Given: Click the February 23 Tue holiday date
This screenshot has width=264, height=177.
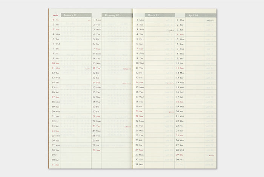Looking at the screenshot, I should (x=97, y=126).
